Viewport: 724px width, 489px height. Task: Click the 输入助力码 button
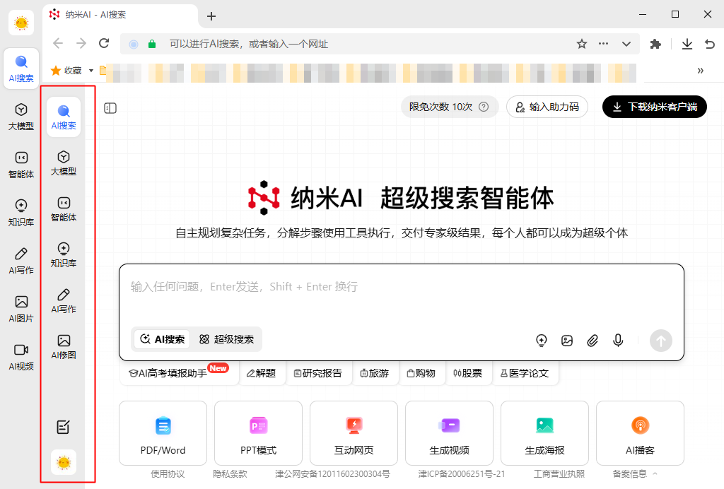547,107
